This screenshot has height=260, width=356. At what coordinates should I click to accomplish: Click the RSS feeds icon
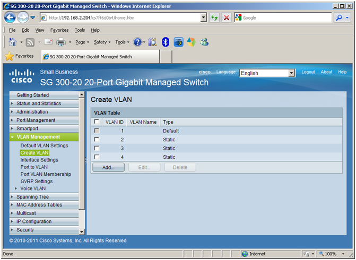point(30,42)
